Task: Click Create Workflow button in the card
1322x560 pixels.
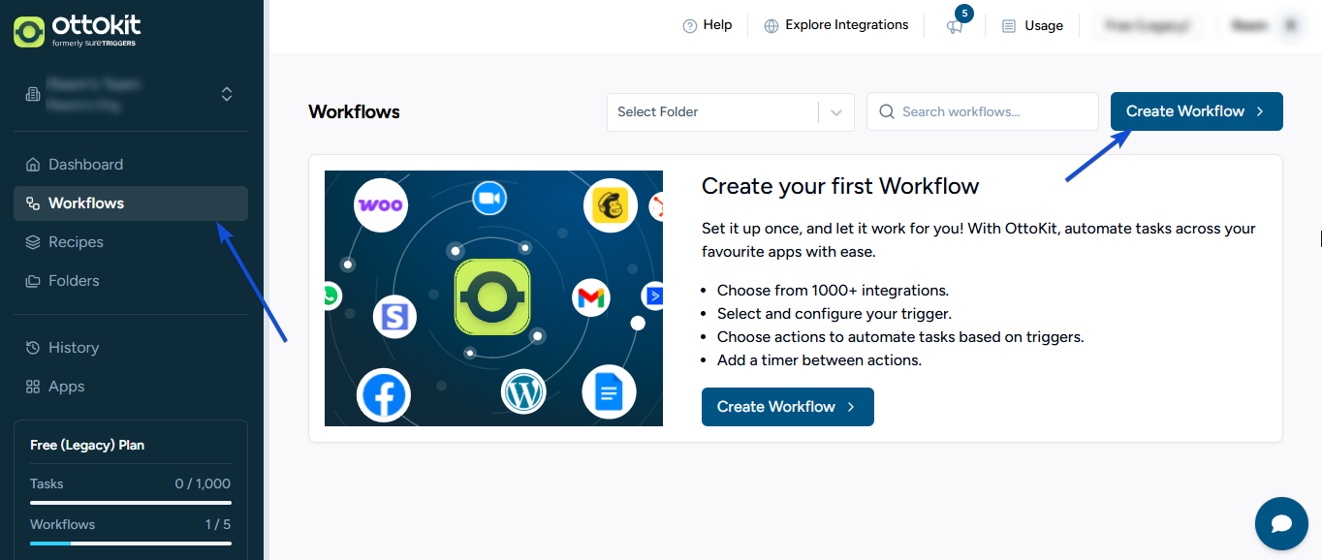Action: tap(788, 407)
